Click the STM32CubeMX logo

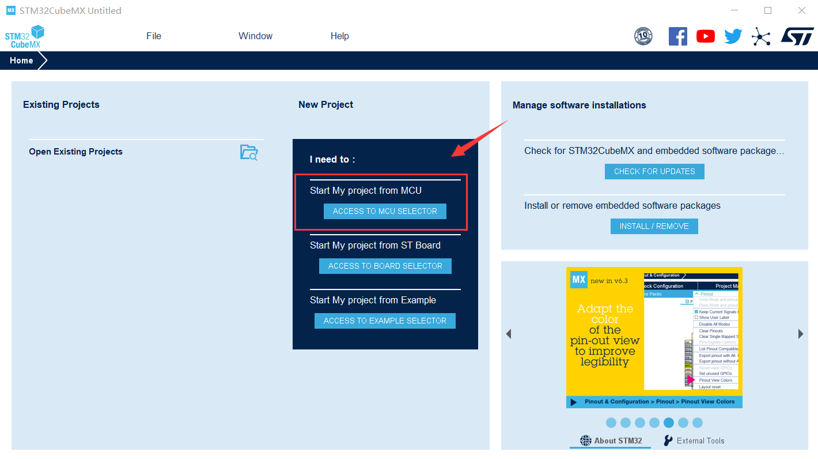coord(25,37)
